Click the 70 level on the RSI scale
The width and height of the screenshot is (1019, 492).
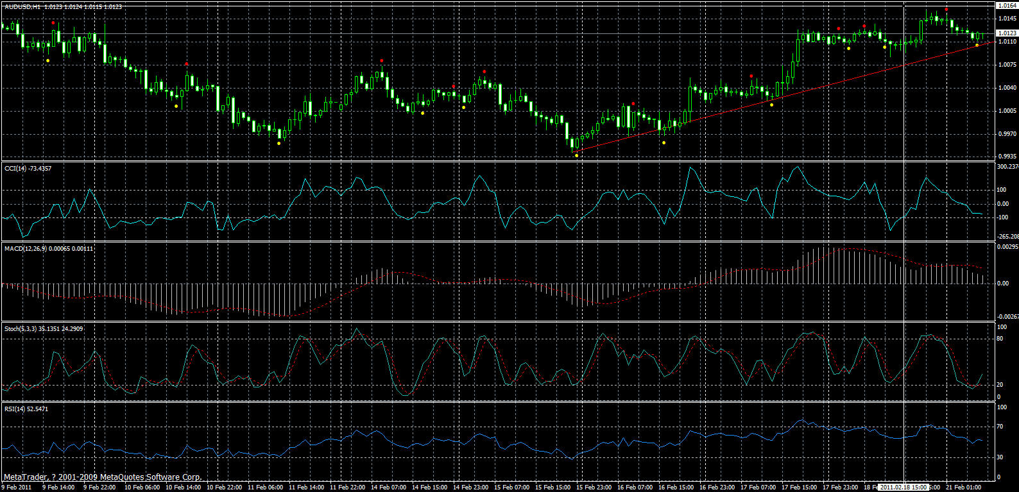coord(1000,427)
